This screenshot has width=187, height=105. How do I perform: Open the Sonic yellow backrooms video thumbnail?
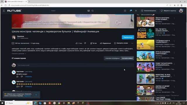click(146, 45)
